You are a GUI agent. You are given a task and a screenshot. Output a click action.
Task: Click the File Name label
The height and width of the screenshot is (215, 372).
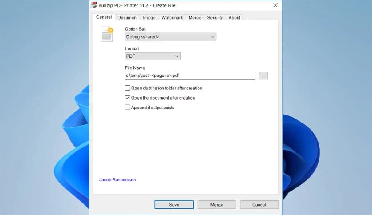135,68
